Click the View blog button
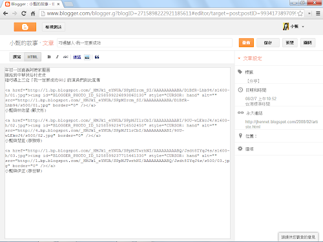 click(x=54, y=27)
